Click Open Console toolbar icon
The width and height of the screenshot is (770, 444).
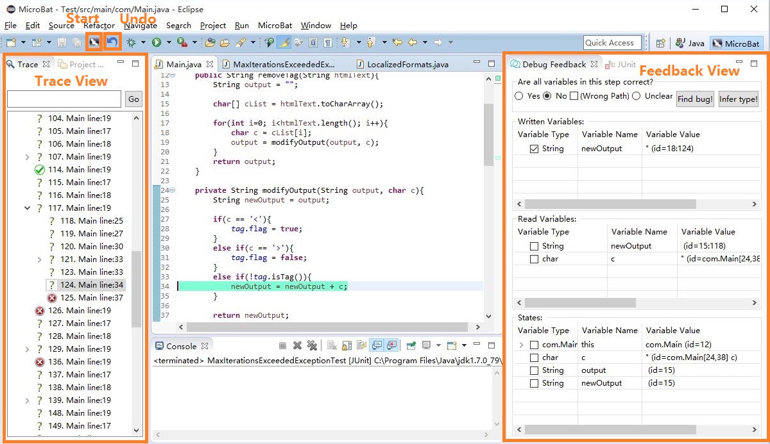click(452, 345)
